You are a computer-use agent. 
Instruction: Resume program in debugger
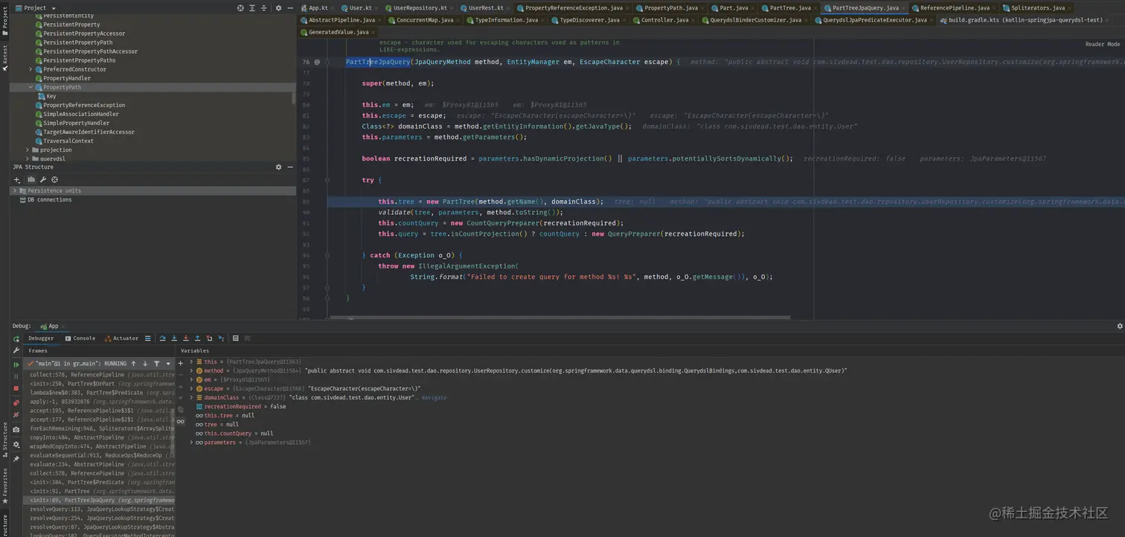pyautogui.click(x=16, y=364)
